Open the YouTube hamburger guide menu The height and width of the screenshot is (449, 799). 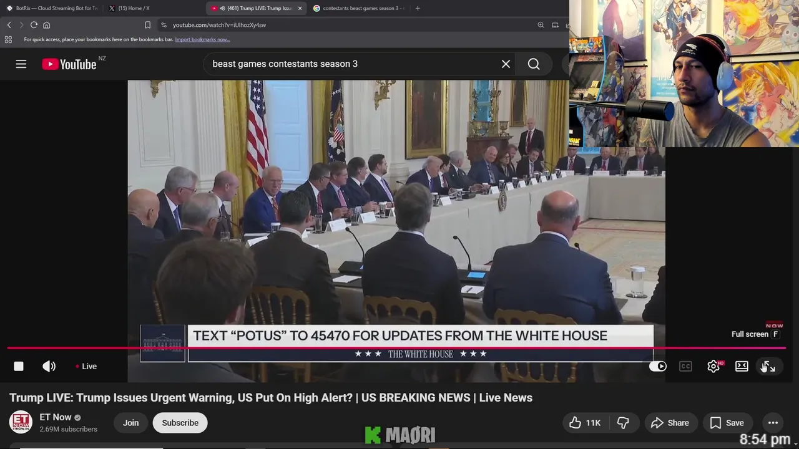[21, 64]
